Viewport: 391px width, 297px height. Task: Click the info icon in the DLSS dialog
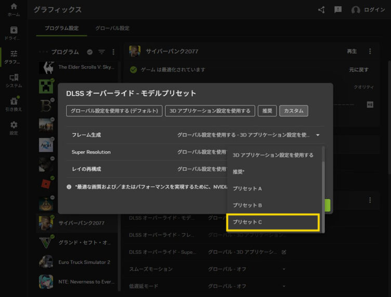click(69, 187)
